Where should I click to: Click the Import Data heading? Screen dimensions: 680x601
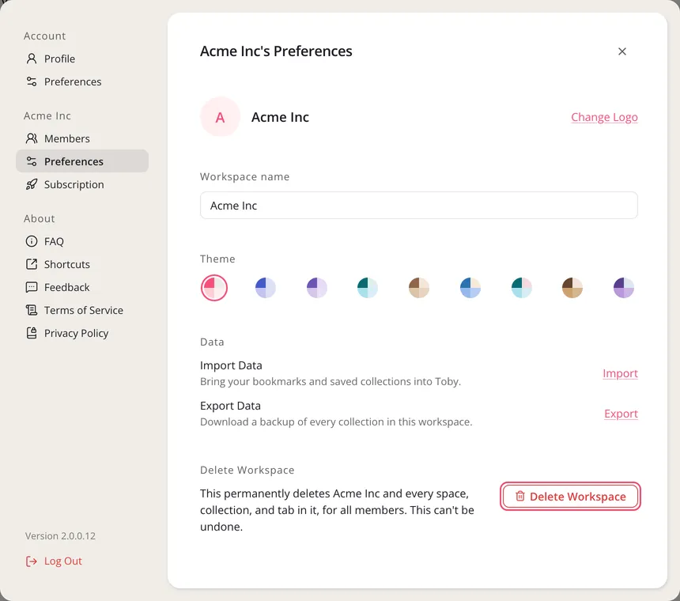point(231,365)
